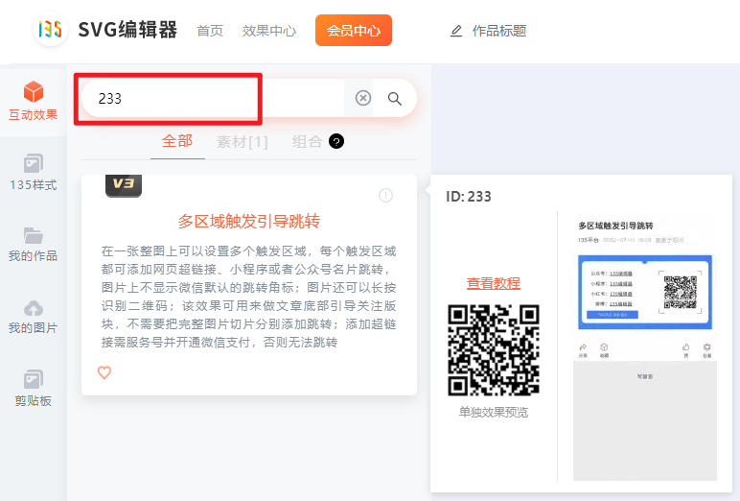This screenshot has width=740, height=501.
Task: Clear the search box with the X icon
Action: tap(363, 98)
